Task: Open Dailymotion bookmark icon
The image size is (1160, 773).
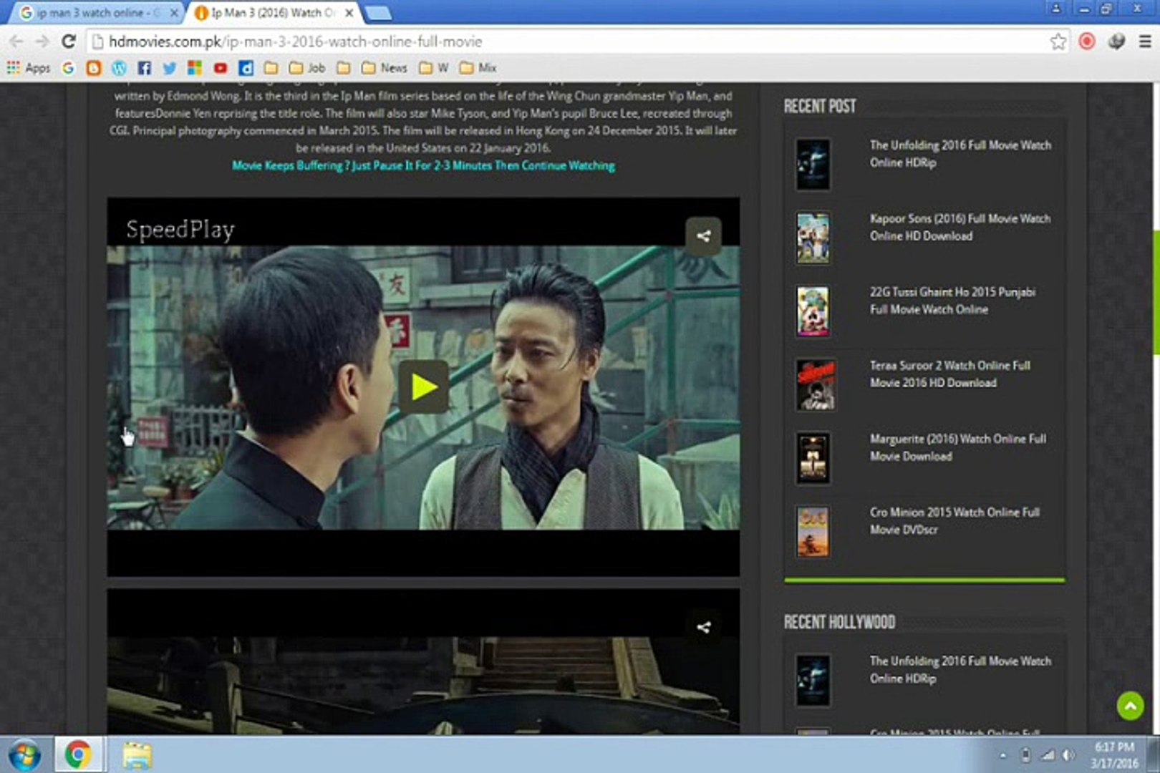Action: (246, 68)
